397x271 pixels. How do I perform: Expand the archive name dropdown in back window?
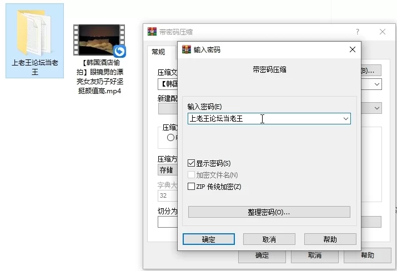pos(377,84)
